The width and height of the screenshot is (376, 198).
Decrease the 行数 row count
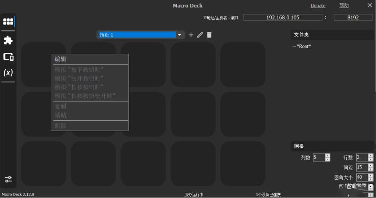(371, 160)
